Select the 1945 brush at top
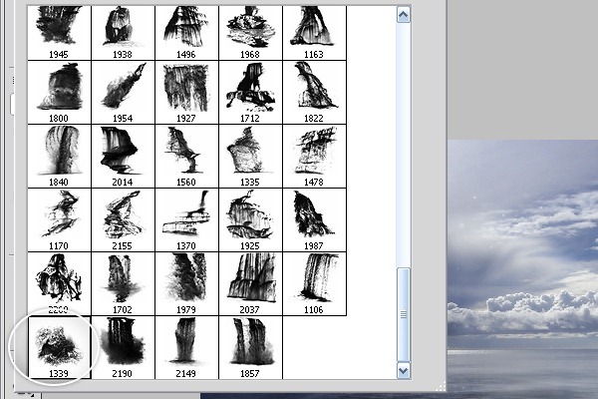 tap(59, 33)
